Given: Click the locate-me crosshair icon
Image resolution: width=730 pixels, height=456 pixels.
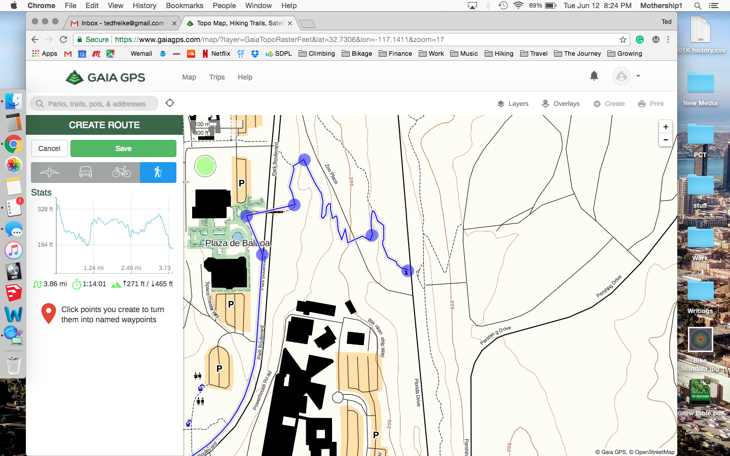Looking at the screenshot, I should click(170, 103).
